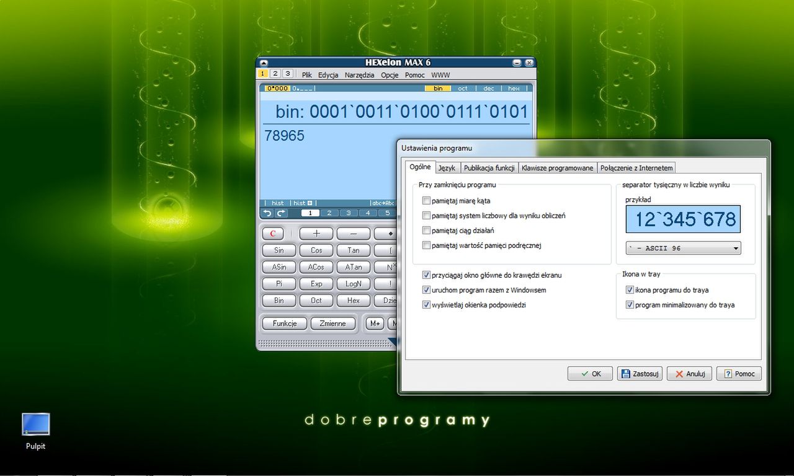Viewport: 794px width, 476px height.
Task: Click the red C clear key
Action: 273,234
